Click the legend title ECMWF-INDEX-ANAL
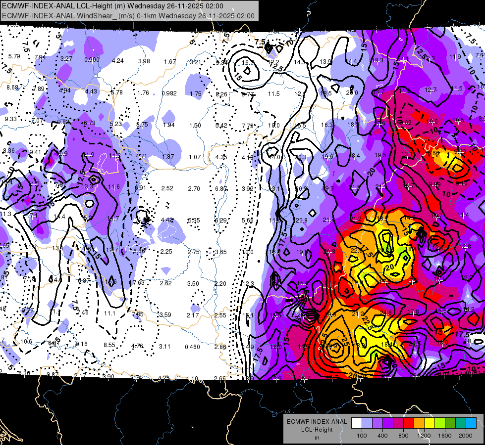 (x=317, y=422)
